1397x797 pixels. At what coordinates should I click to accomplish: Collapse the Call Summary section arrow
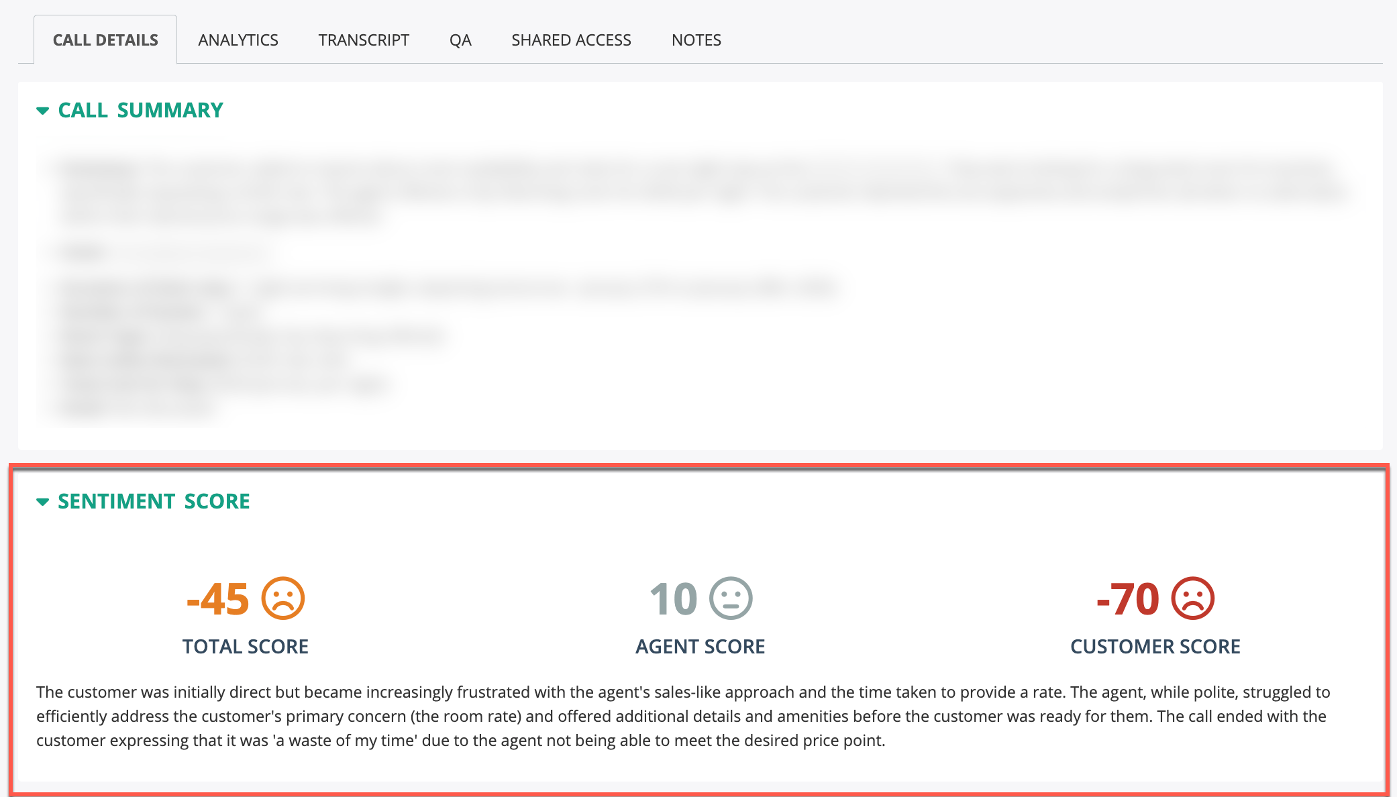pyautogui.click(x=43, y=111)
